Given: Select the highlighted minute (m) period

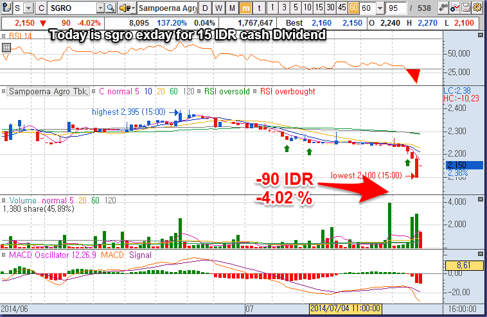Looking at the screenshot, I should pos(245,8).
